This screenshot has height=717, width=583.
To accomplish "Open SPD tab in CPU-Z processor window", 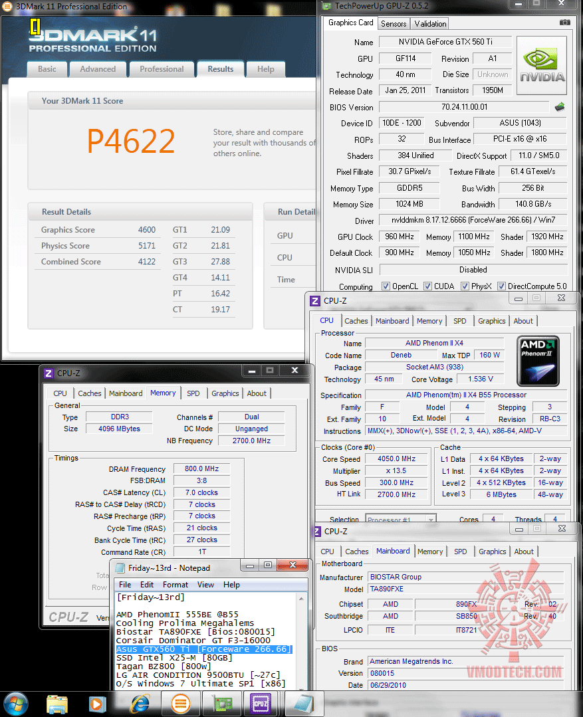I will (460, 321).
